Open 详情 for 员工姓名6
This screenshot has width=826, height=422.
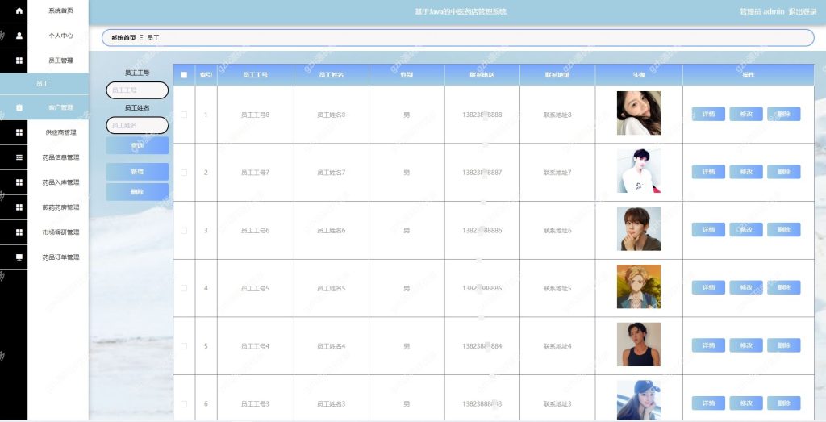708,230
